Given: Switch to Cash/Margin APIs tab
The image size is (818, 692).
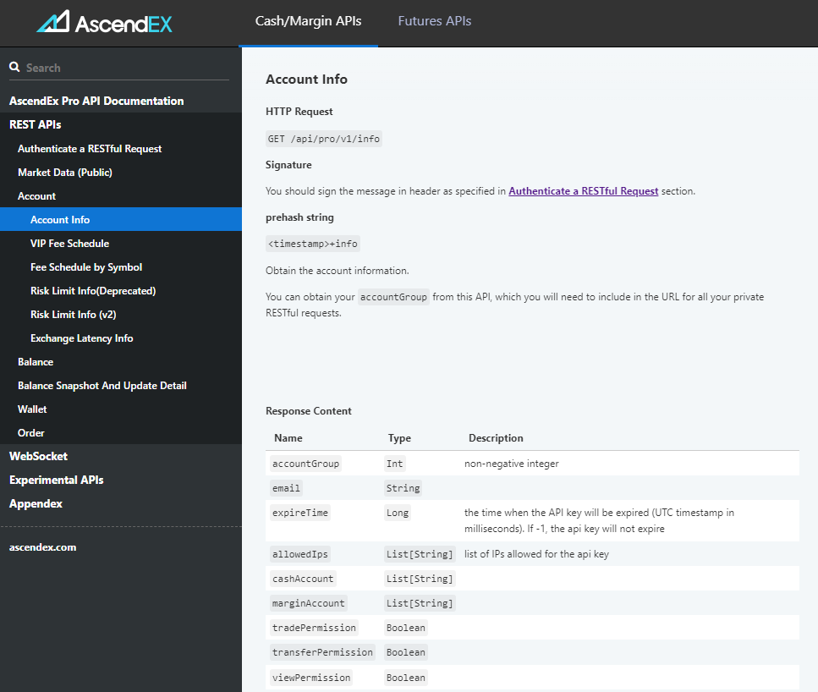Looking at the screenshot, I should [x=308, y=21].
